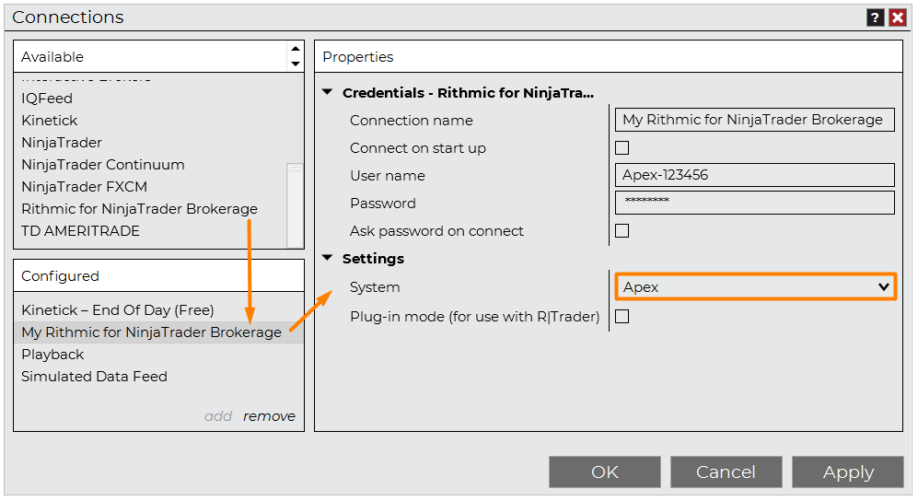Click the Available list sort up arrow

295,49
